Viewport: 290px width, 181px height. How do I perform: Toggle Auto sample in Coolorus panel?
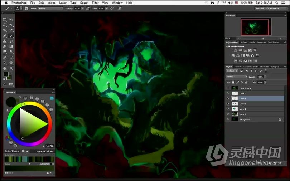coord(53,164)
